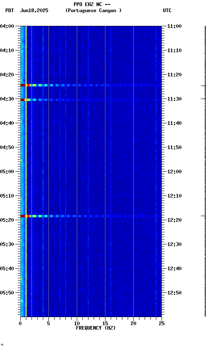Viewport: 223px width, 349px height.
Task: Click the 05:10 PDT time label
Action: (x=7, y=196)
